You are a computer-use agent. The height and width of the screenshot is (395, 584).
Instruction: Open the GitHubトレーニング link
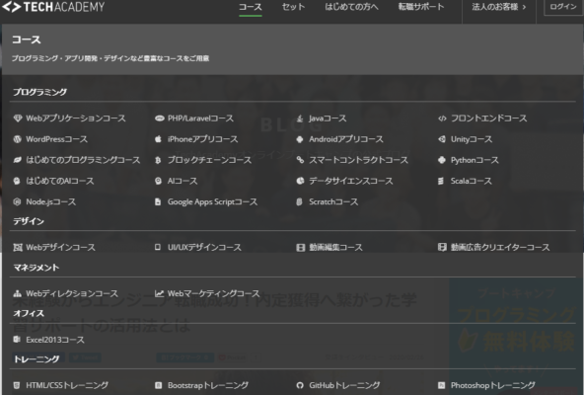pos(344,385)
